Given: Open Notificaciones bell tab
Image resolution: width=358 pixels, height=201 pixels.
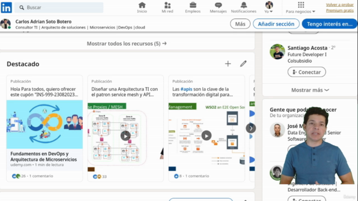Looking at the screenshot, I should click(x=244, y=7).
